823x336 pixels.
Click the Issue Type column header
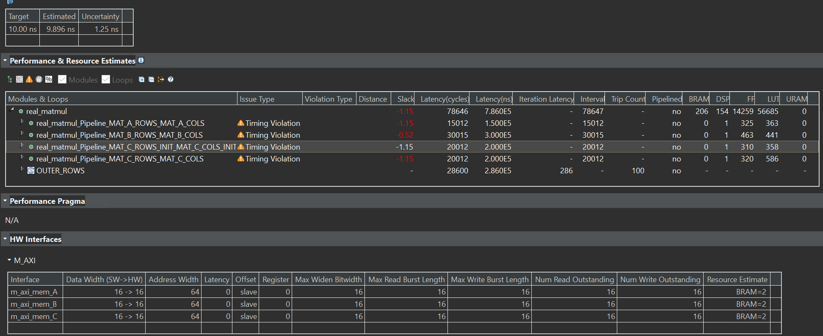(x=270, y=99)
